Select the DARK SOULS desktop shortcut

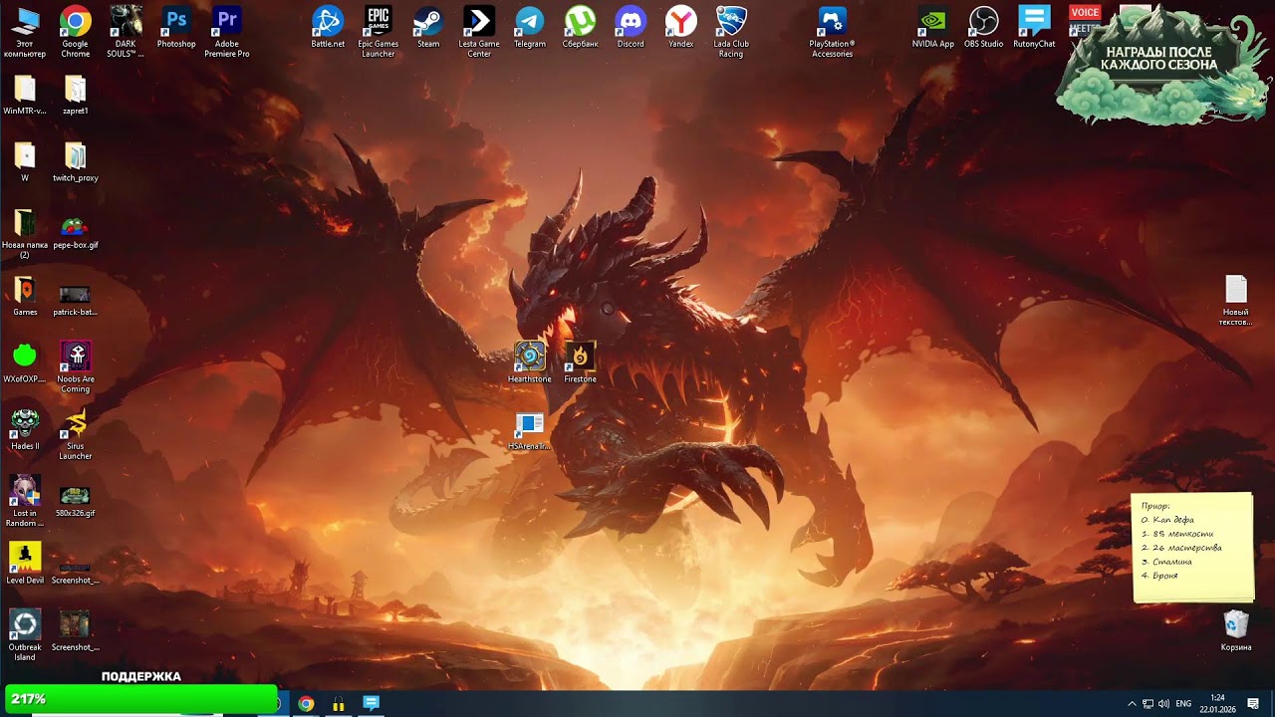coord(126,31)
